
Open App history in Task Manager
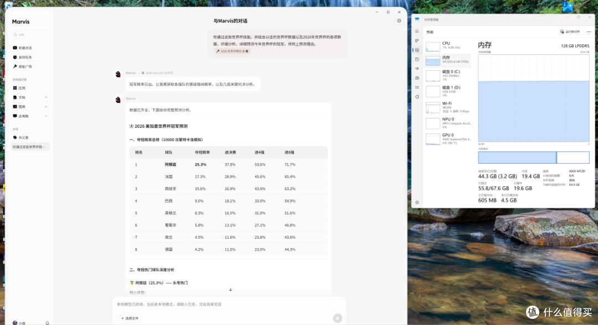(x=417, y=59)
